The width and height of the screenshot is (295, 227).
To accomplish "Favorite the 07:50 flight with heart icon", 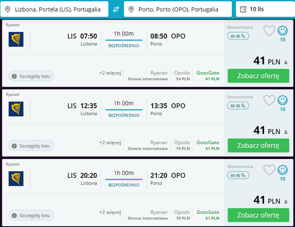I will pyautogui.click(x=270, y=31).
